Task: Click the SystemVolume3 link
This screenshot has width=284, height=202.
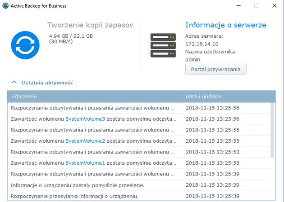Action: tap(85, 119)
